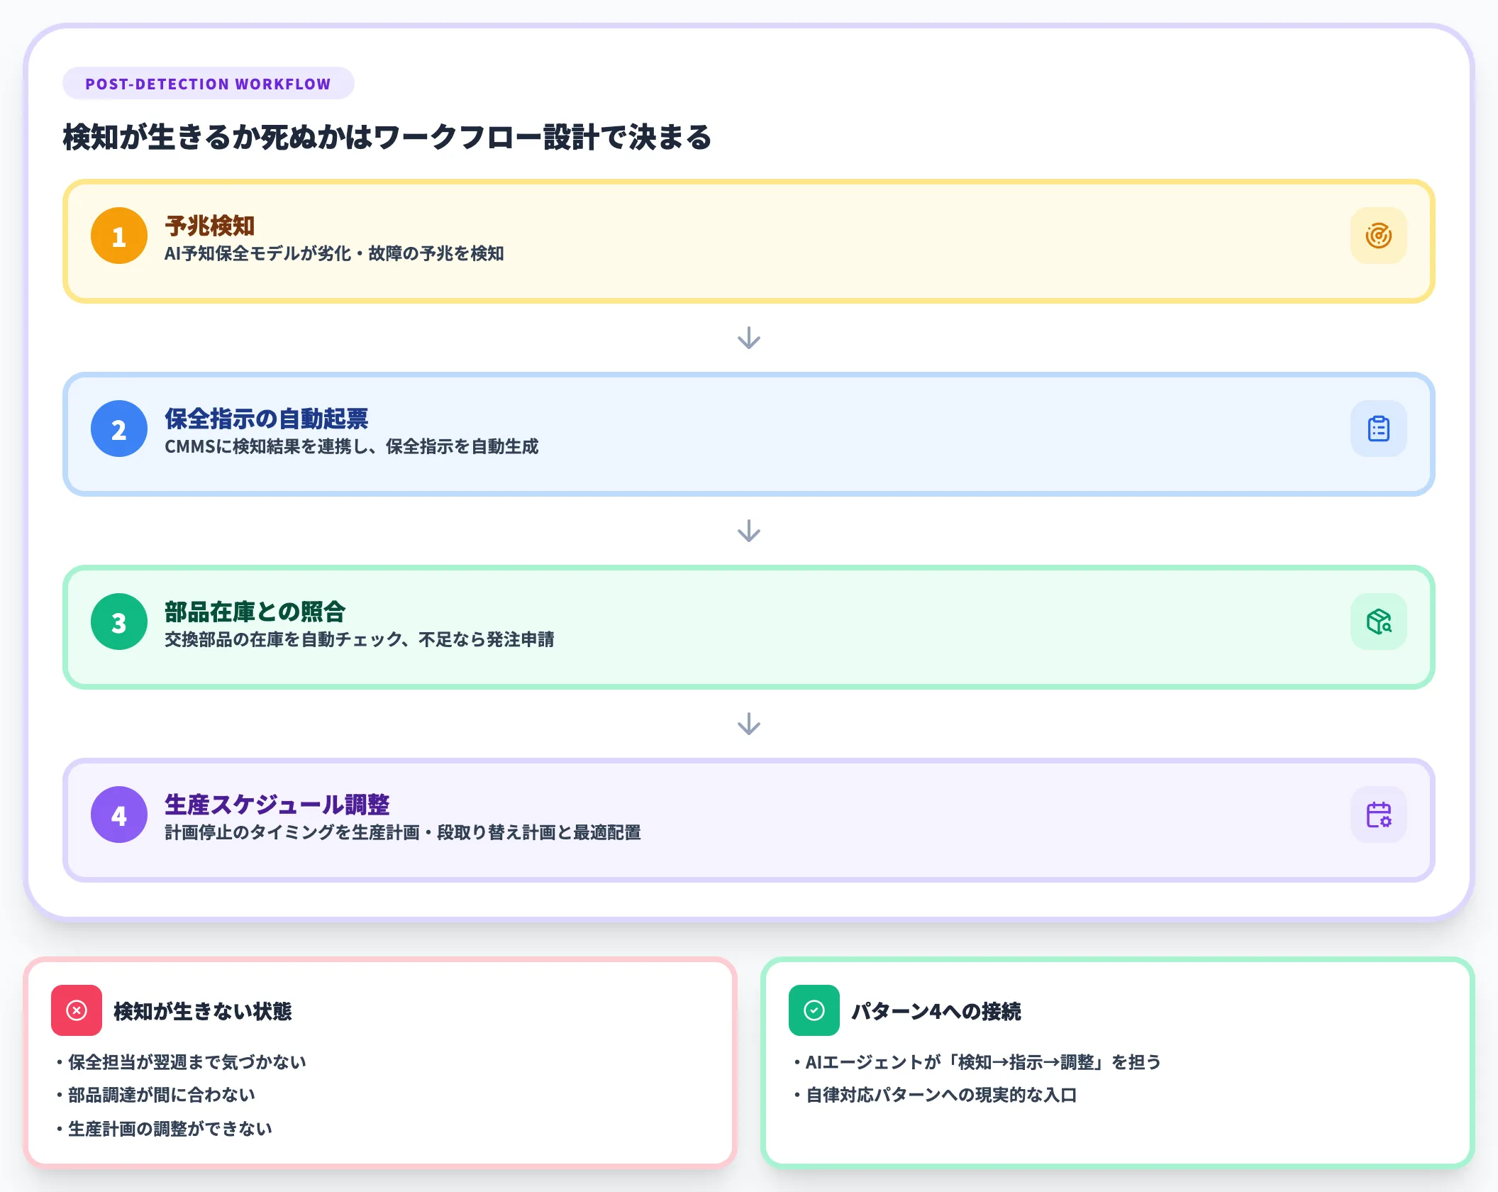
Task: Click the bullet AIエージェントが「検知→指示→調整」を担う
Action: (978, 1062)
